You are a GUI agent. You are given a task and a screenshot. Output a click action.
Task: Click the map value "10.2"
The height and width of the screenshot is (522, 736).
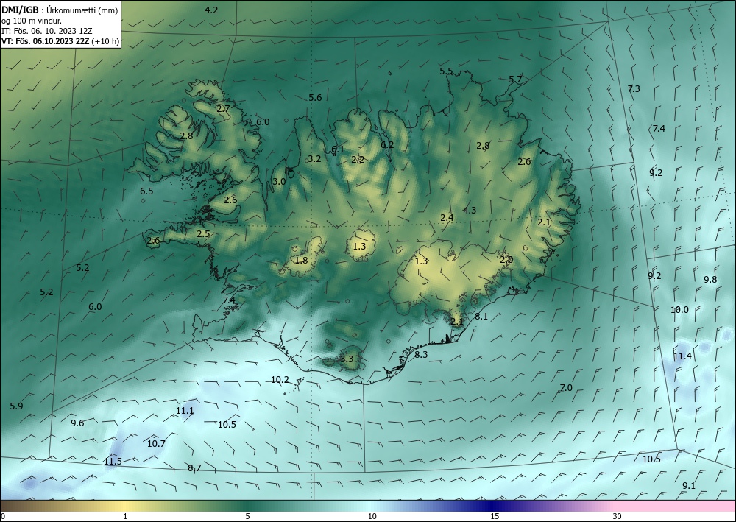[x=280, y=380]
